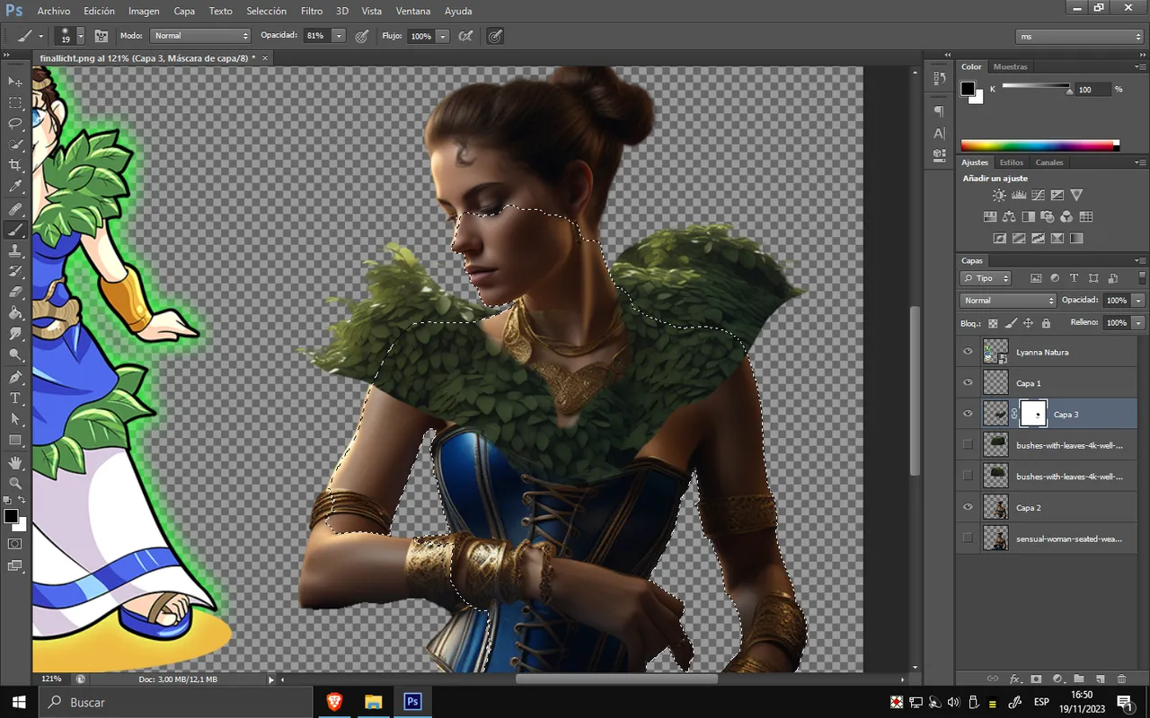The width and height of the screenshot is (1150, 718).
Task: Create a new layer group
Action: (x=1079, y=679)
